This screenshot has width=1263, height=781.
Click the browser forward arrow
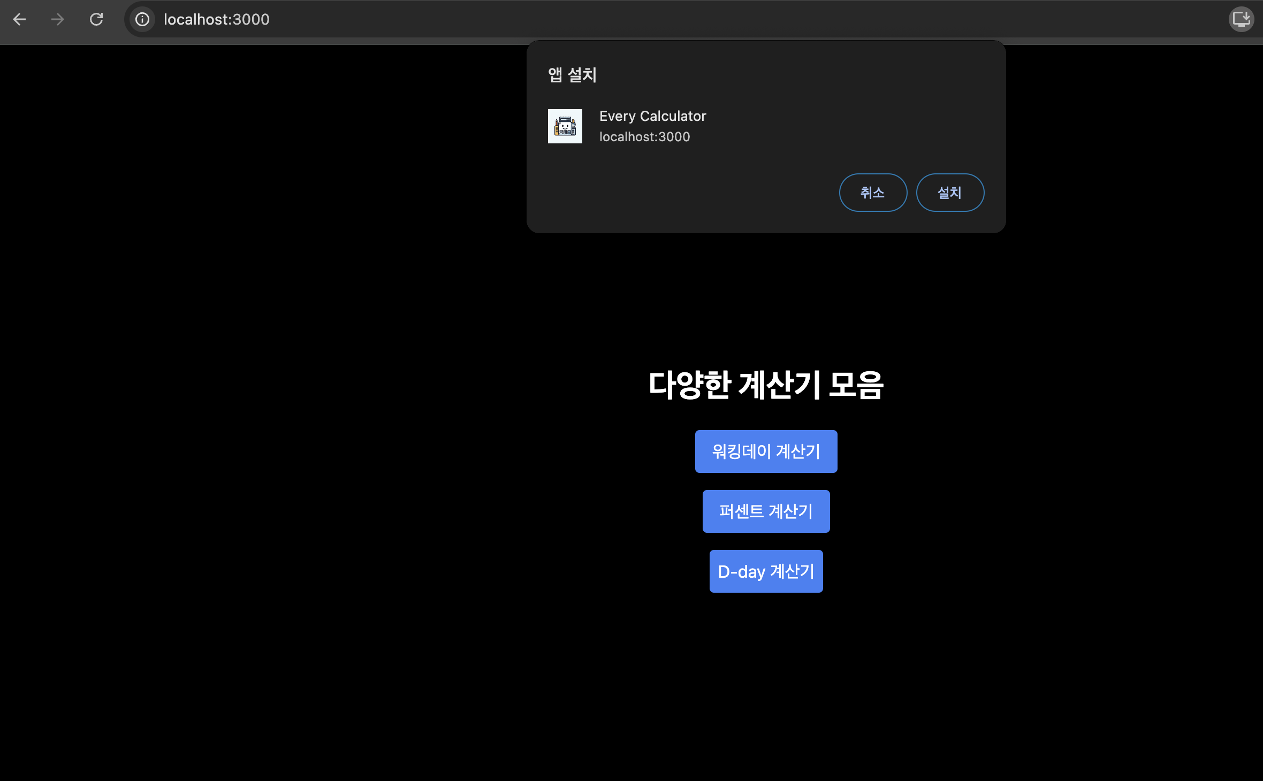58,20
